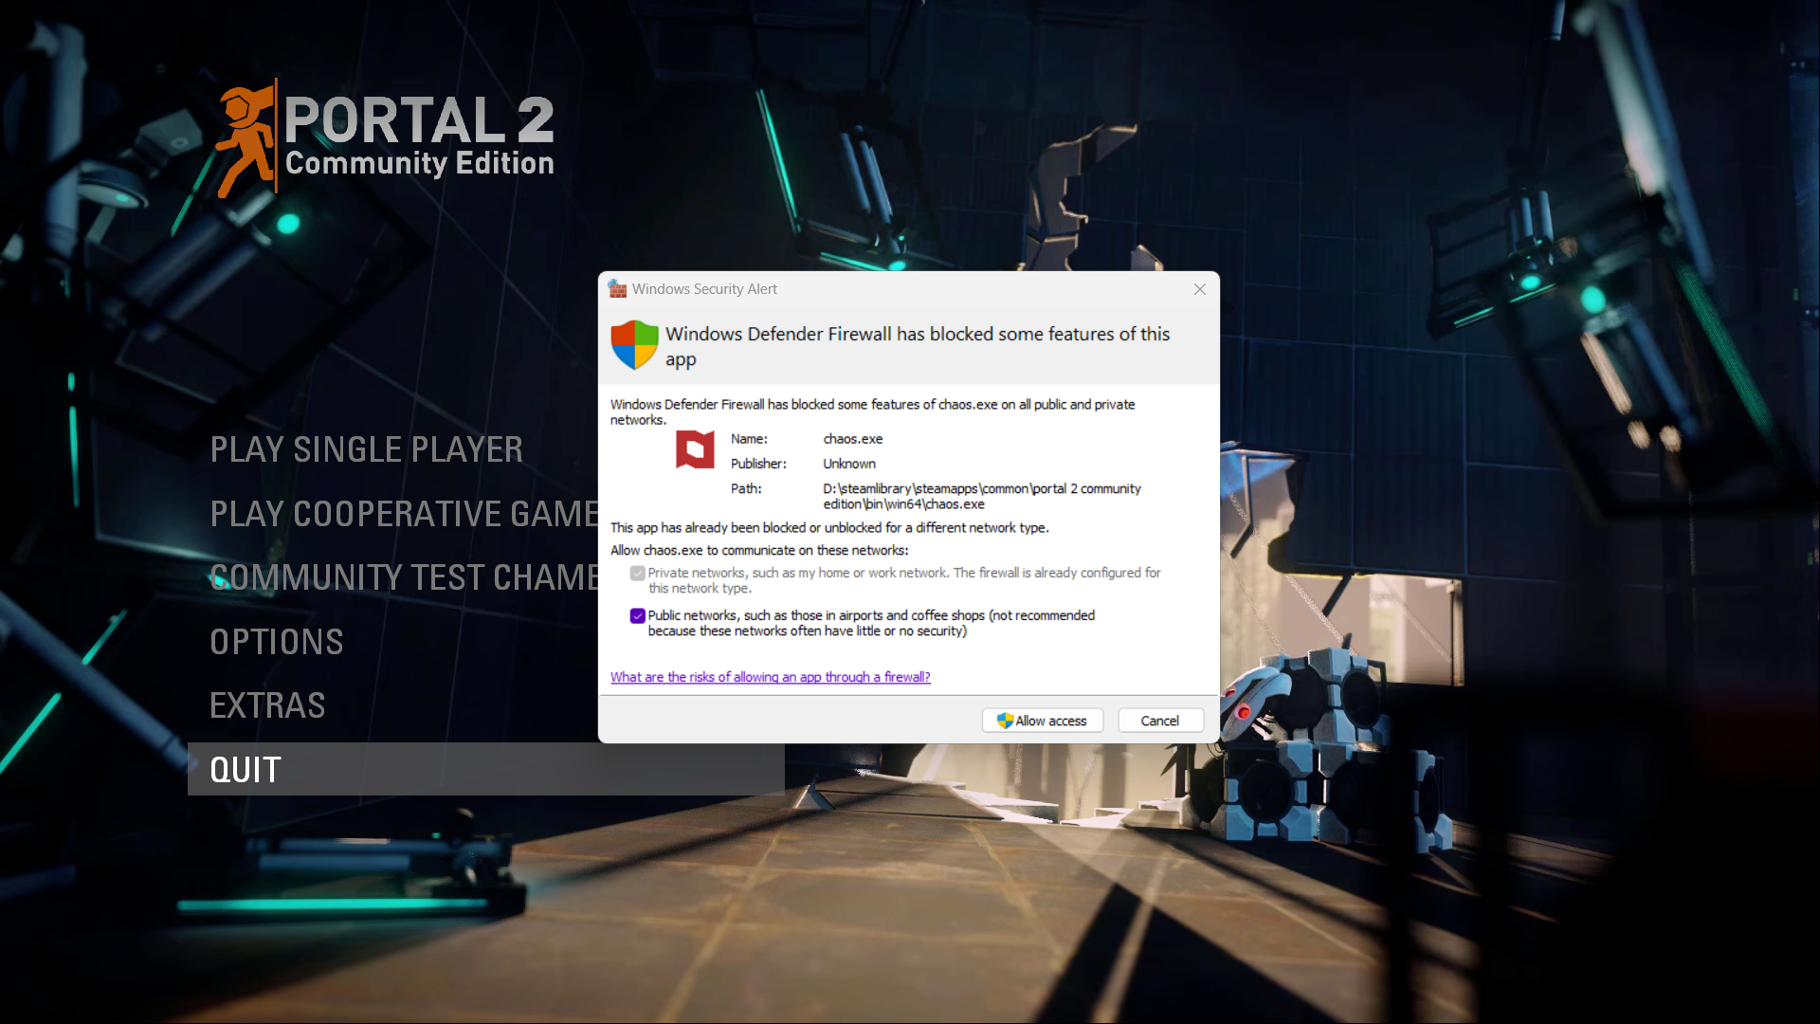Select EXTRAS from the main menu
Image resolution: width=1820 pixels, height=1024 pixels.
[267, 704]
